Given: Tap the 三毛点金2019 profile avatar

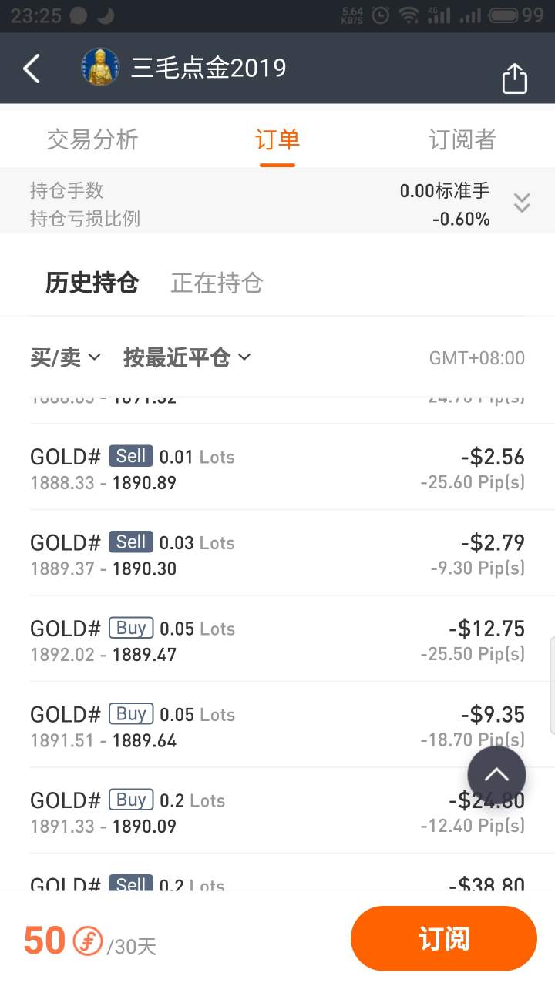Looking at the screenshot, I should [x=100, y=68].
